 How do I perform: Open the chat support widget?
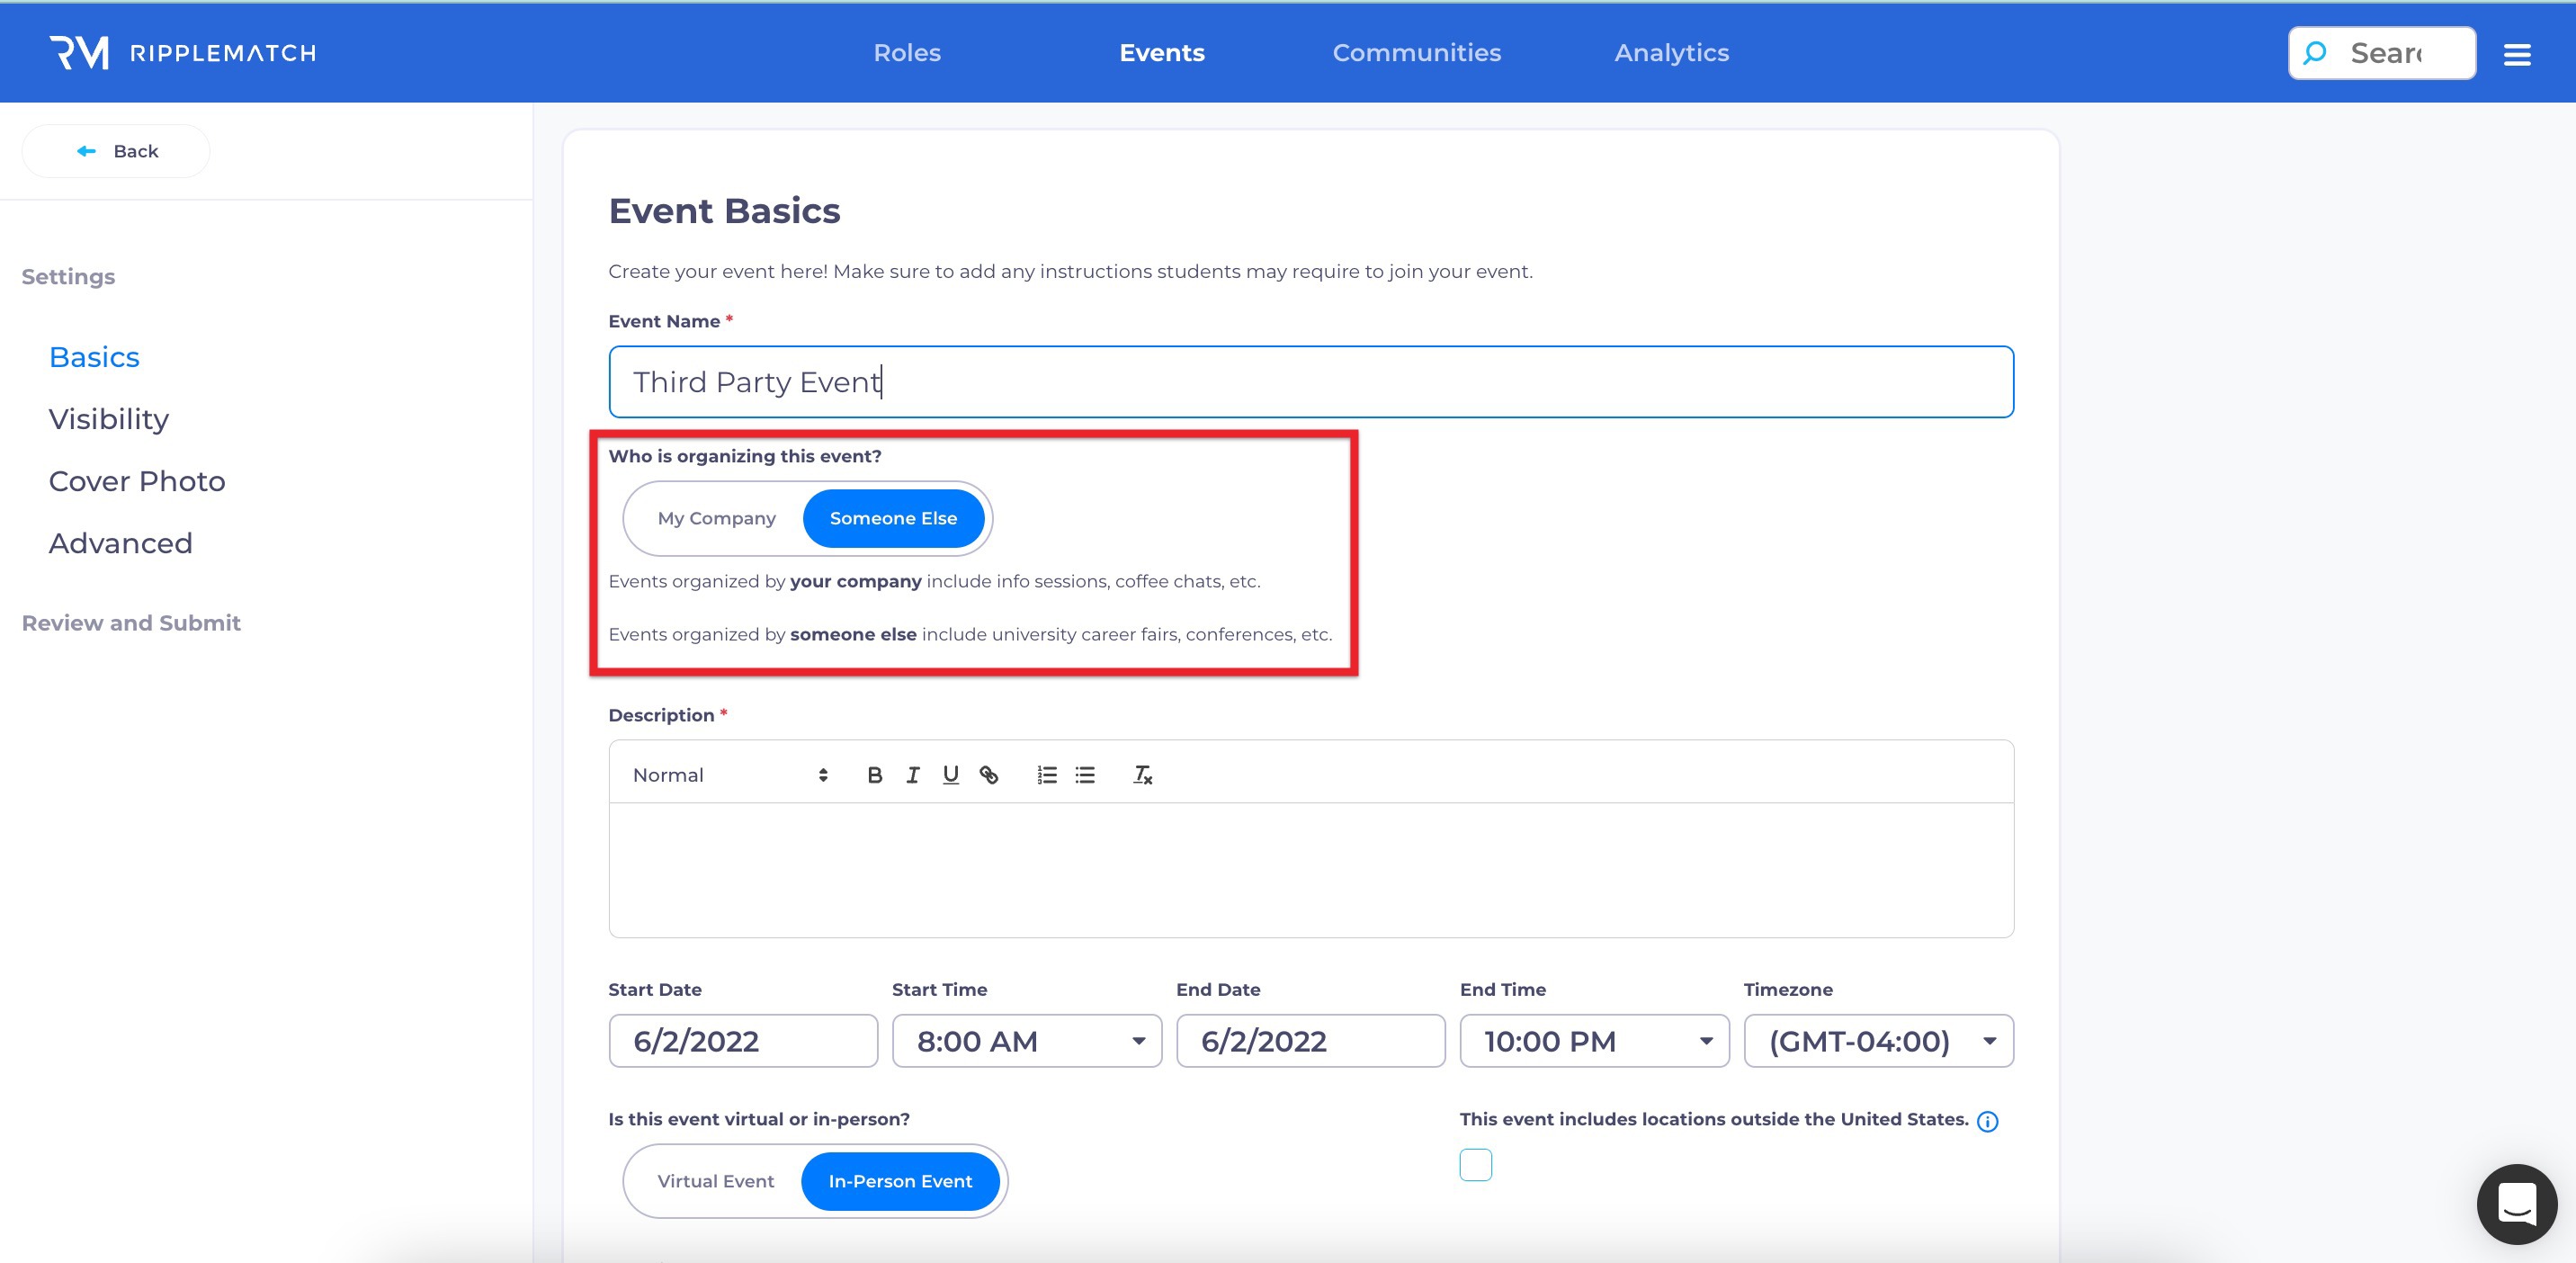(2516, 1203)
